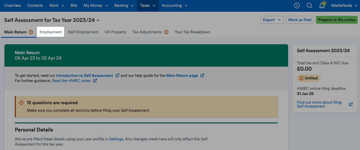Open the Export dropdown
The height and width of the screenshot is (150, 360).
272,20
